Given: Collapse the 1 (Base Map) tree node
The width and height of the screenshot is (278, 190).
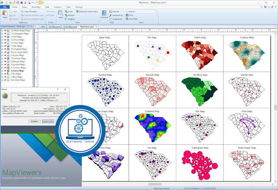Looking at the screenshot, I should [2, 77].
